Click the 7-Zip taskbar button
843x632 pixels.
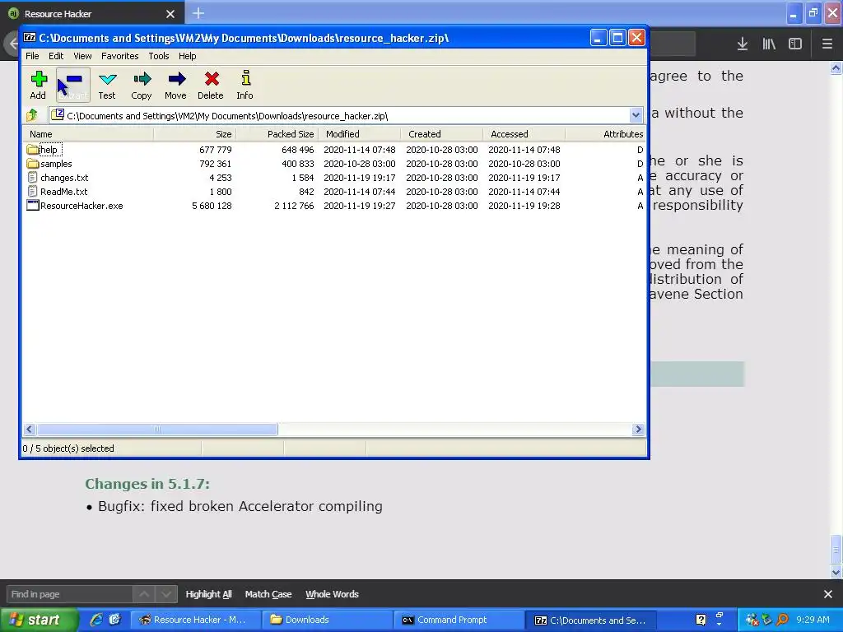click(x=590, y=620)
